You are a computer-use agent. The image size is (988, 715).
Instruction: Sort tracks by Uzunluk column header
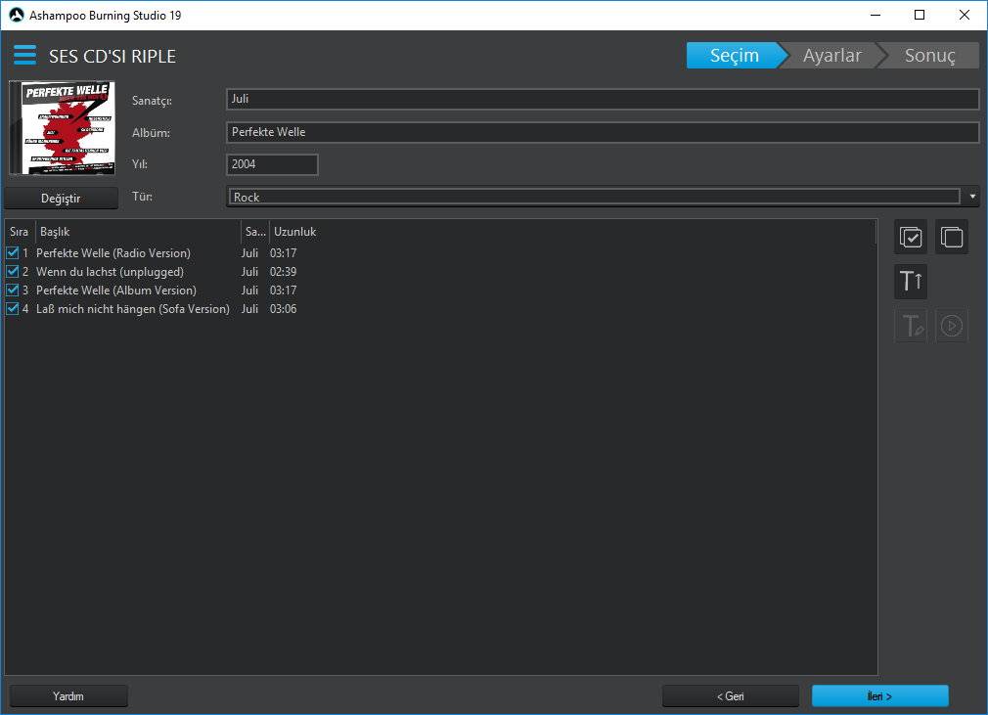click(292, 232)
